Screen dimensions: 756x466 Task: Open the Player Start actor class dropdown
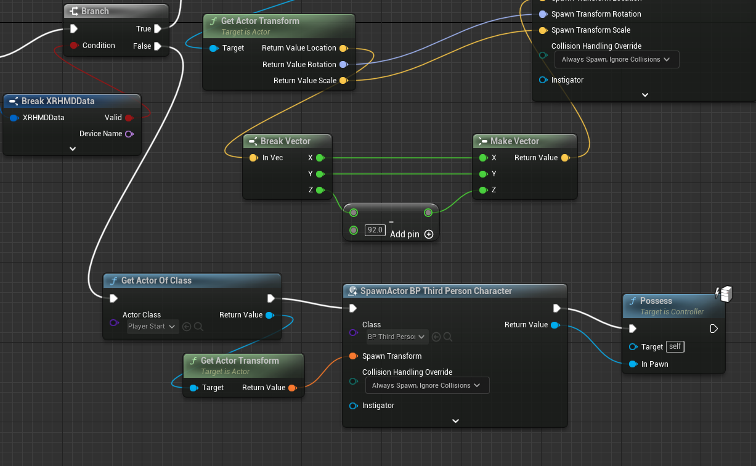(x=152, y=327)
